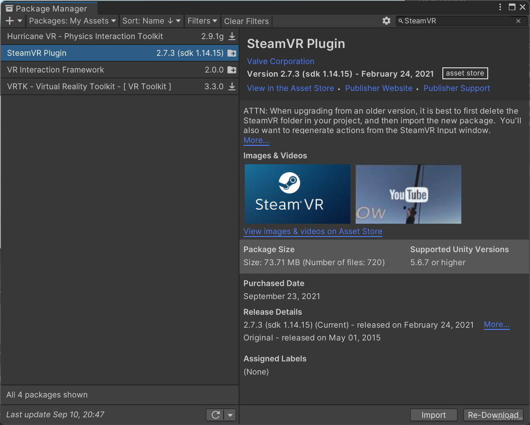Select VR Interaction Framework package row
Image resolution: width=530 pixels, height=425 pixels.
coord(119,70)
